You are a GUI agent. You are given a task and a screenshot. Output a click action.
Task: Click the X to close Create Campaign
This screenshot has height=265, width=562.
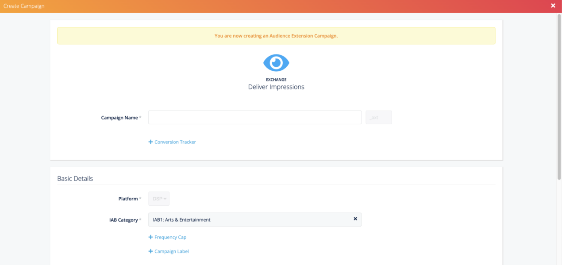click(553, 6)
